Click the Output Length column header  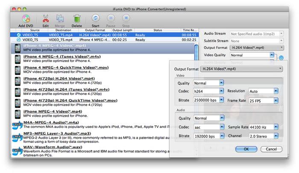(x=122, y=30)
